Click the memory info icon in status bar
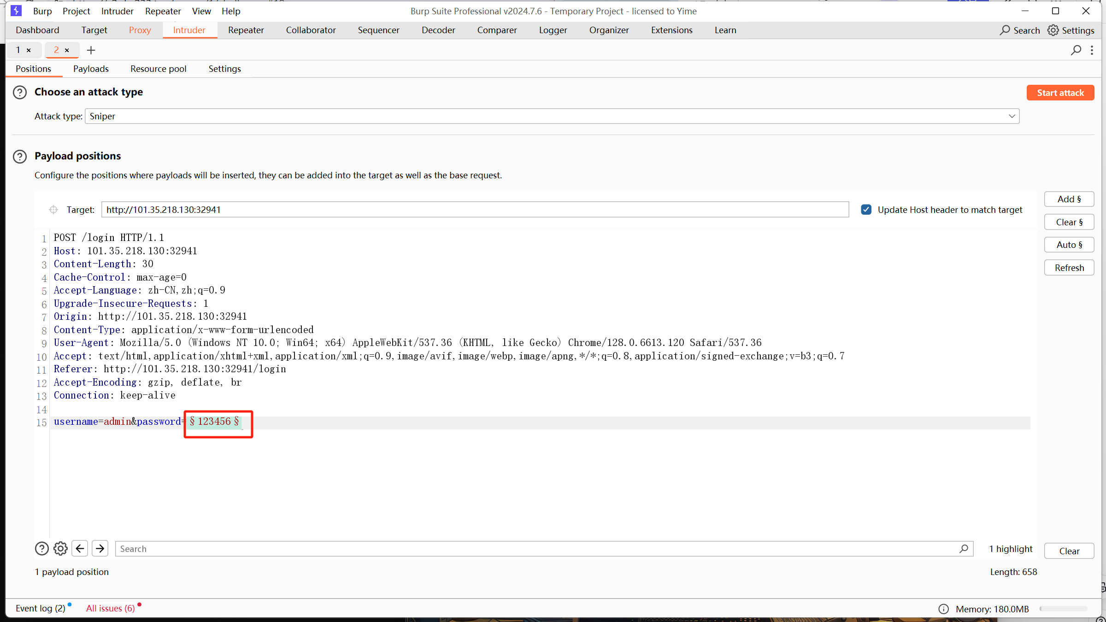Screen dimensions: 1106x622 click(x=943, y=609)
